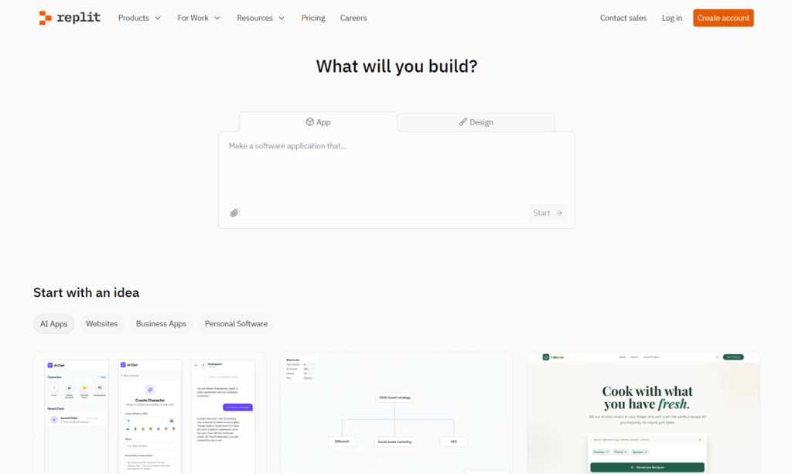Select the Websites category filter
The image size is (792, 474).
(101, 324)
